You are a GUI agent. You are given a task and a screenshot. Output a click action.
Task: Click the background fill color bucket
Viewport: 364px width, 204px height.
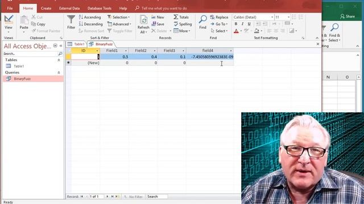coord(257,31)
